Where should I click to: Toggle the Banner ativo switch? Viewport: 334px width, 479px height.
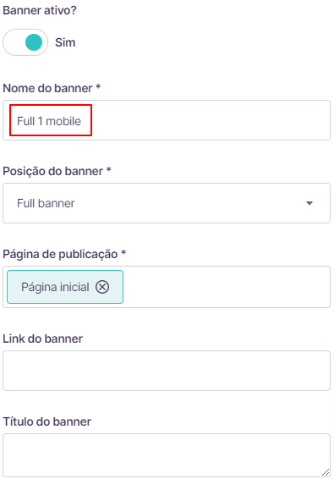pyautogui.click(x=25, y=42)
